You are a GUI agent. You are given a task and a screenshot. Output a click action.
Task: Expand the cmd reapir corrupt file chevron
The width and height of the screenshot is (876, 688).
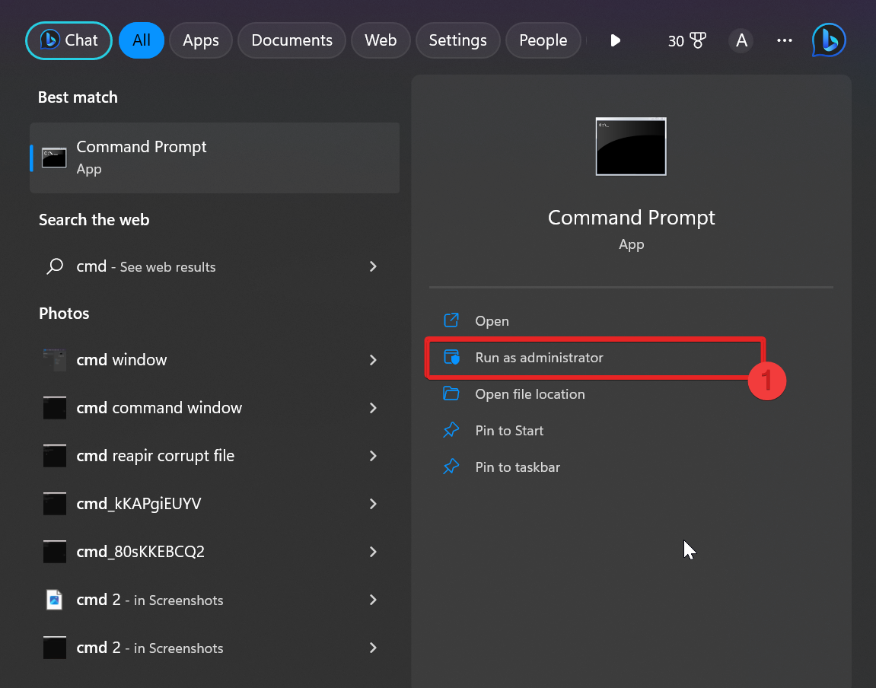click(x=373, y=456)
